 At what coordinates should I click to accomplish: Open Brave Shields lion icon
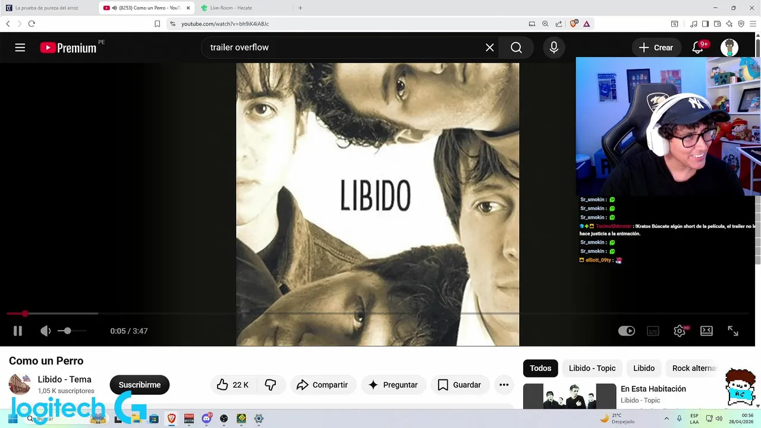tap(574, 24)
